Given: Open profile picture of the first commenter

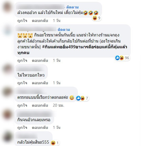Looking at the screenshot, I should (7, 7).
